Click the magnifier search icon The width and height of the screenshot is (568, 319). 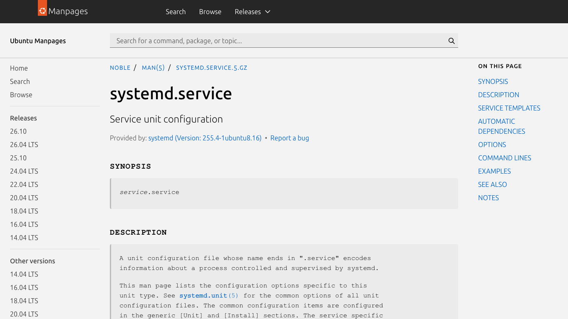451,41
